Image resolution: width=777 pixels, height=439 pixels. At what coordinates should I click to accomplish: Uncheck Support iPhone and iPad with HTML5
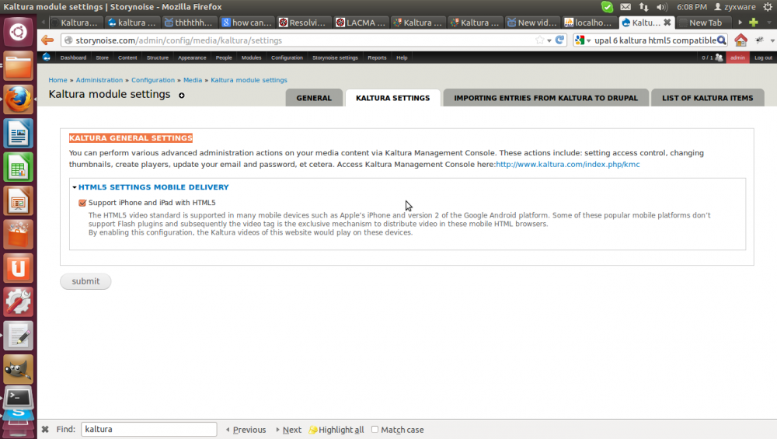click(x=82, y=203)
